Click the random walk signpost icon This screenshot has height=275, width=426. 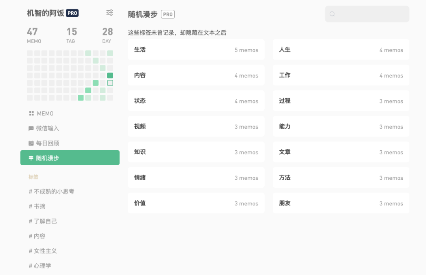[x=31, y=158]
